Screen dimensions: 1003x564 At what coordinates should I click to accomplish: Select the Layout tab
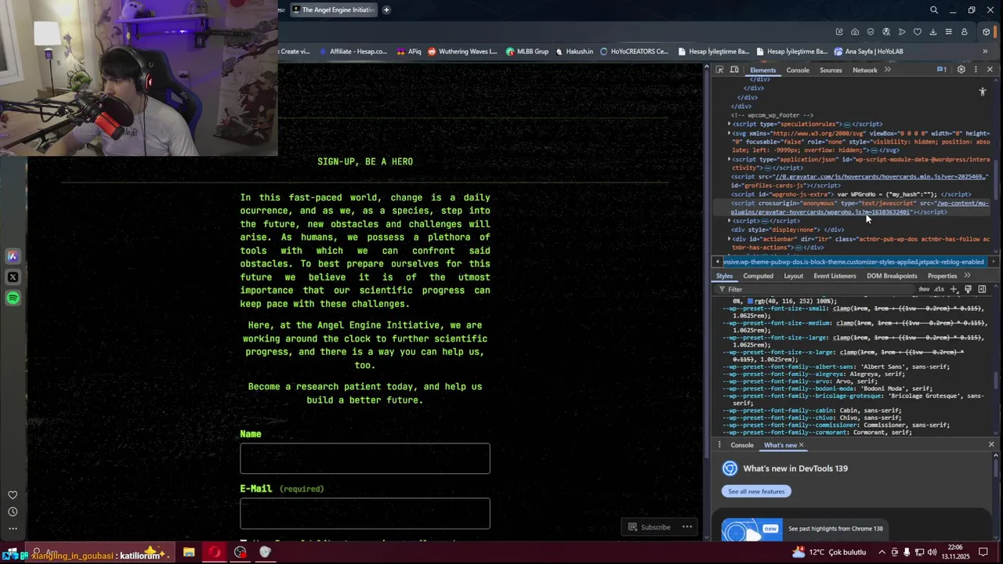793,276
